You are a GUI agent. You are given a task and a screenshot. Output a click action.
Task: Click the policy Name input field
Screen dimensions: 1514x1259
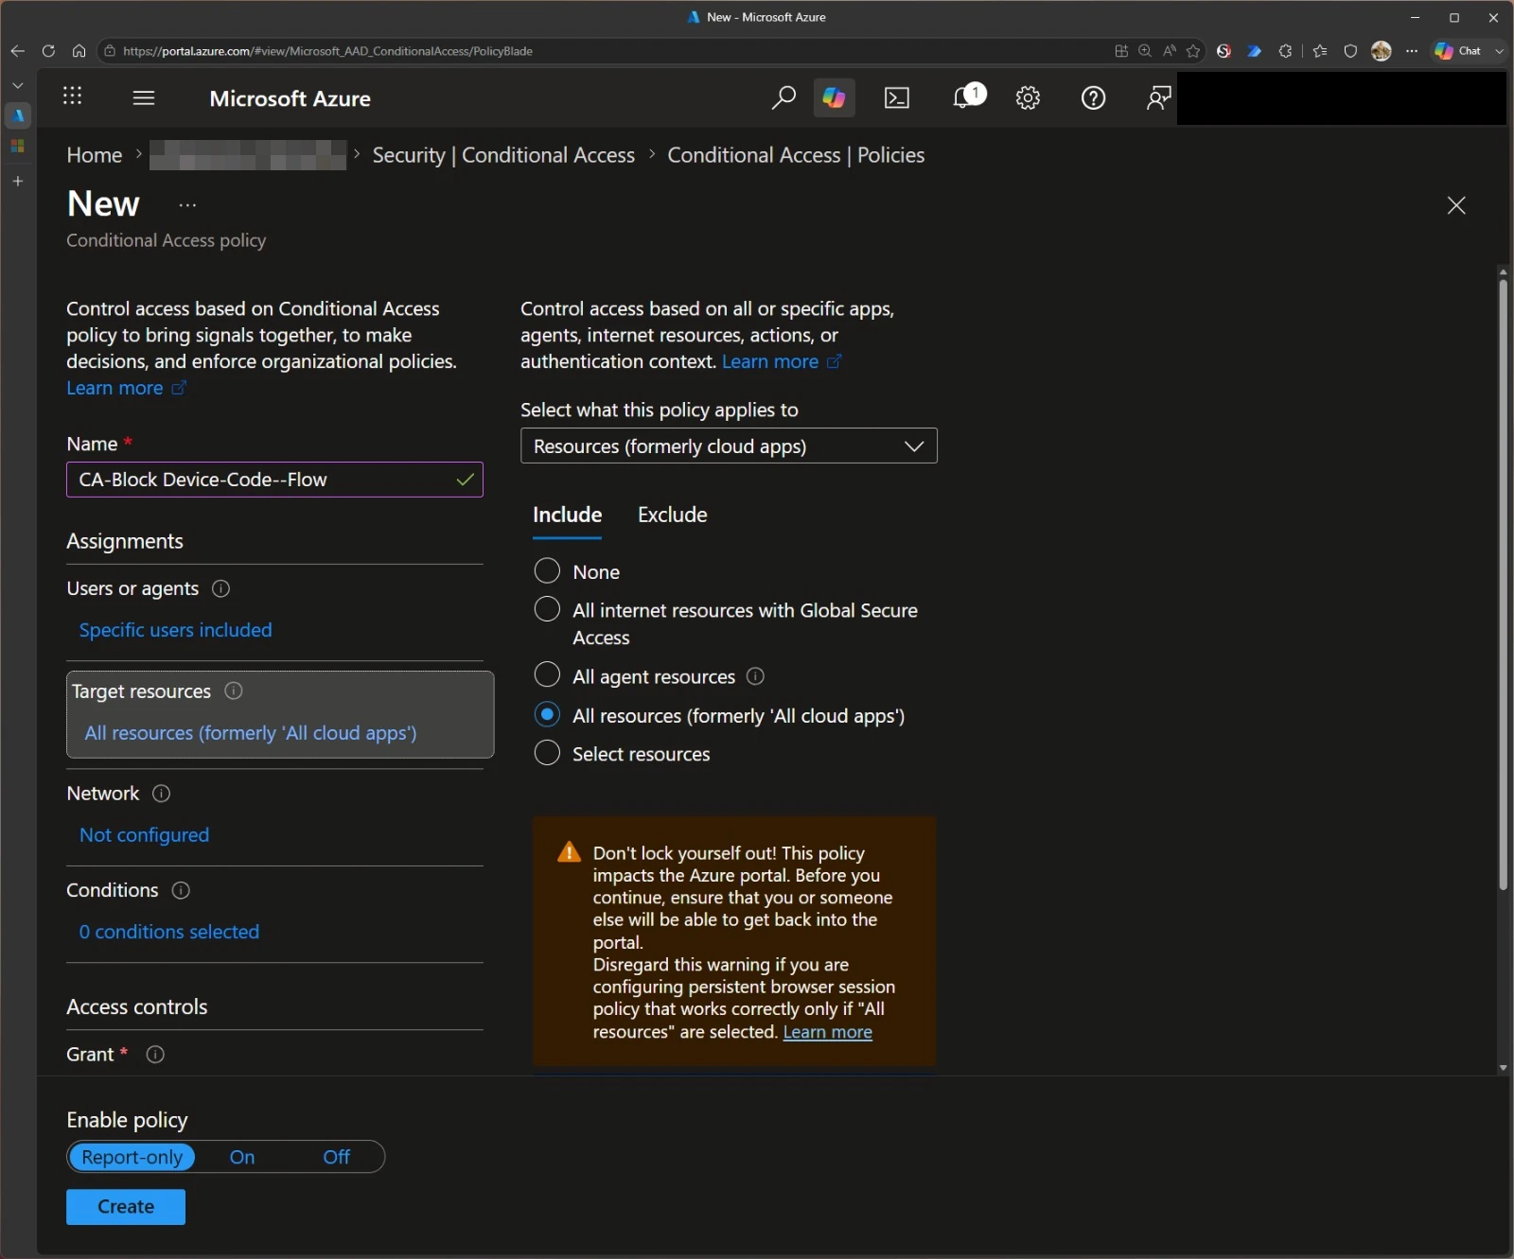point(274,480)
